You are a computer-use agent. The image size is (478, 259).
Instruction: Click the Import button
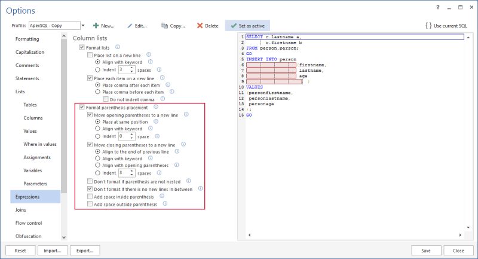(x=52, y=251)
